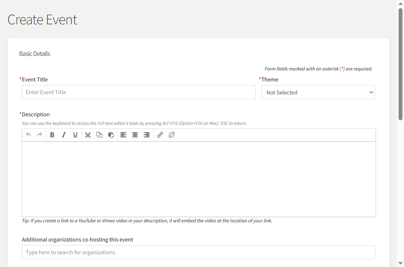Cut selected text with scissors icon
Screen dimensions: 404x267
click(88, 135)
